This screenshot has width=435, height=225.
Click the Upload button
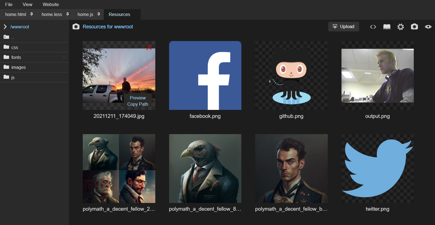pyautogui.click(x=343, y=26)
